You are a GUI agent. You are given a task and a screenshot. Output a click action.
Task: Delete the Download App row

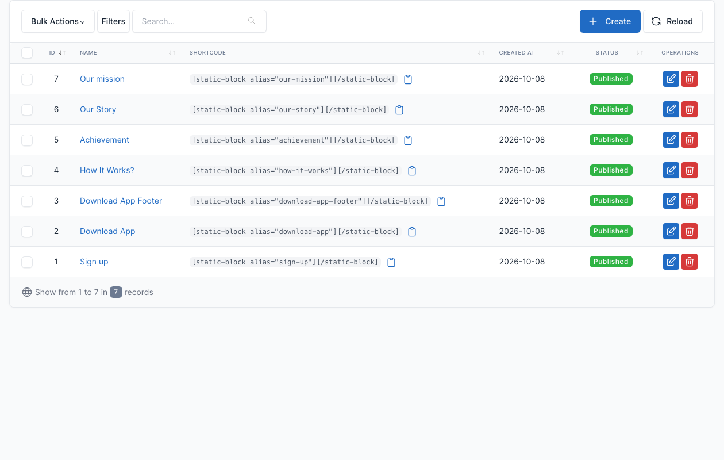[690, 231]
